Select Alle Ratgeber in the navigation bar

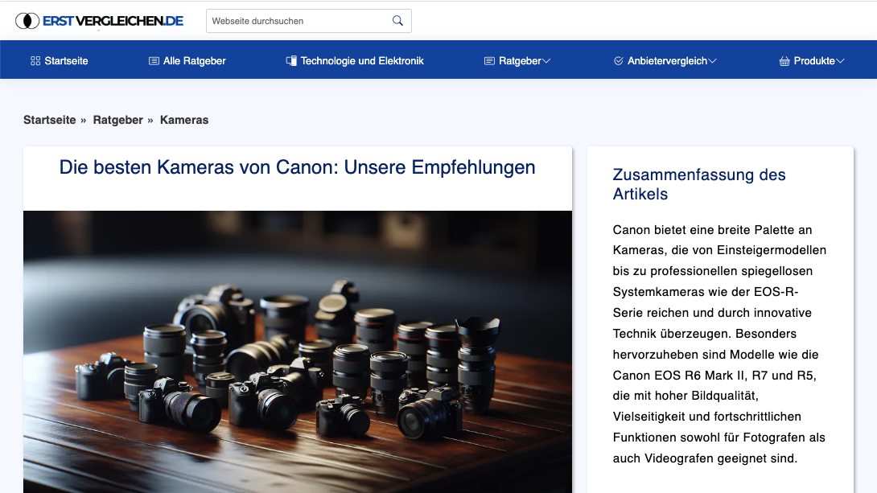pyautogui.click(x=195, y=60)
